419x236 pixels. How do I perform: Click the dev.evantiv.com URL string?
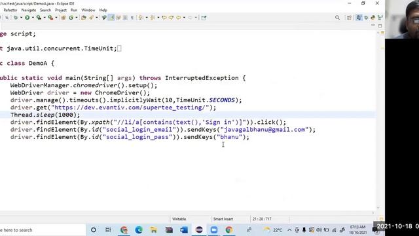click(130, 108)
